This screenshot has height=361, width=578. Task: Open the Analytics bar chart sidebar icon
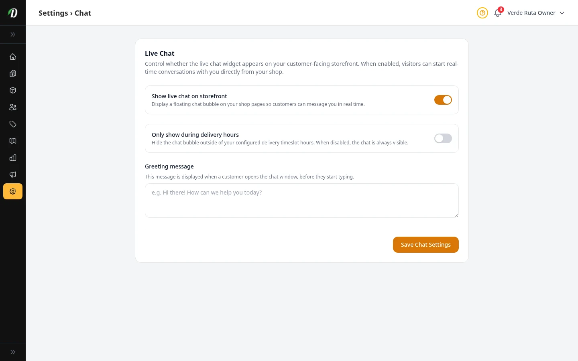13,158
